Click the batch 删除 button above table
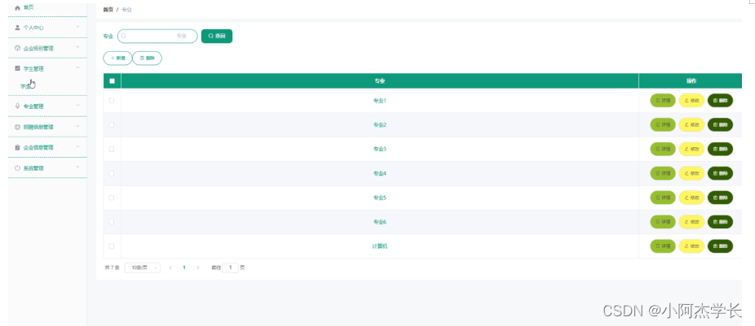 [148, 58]
